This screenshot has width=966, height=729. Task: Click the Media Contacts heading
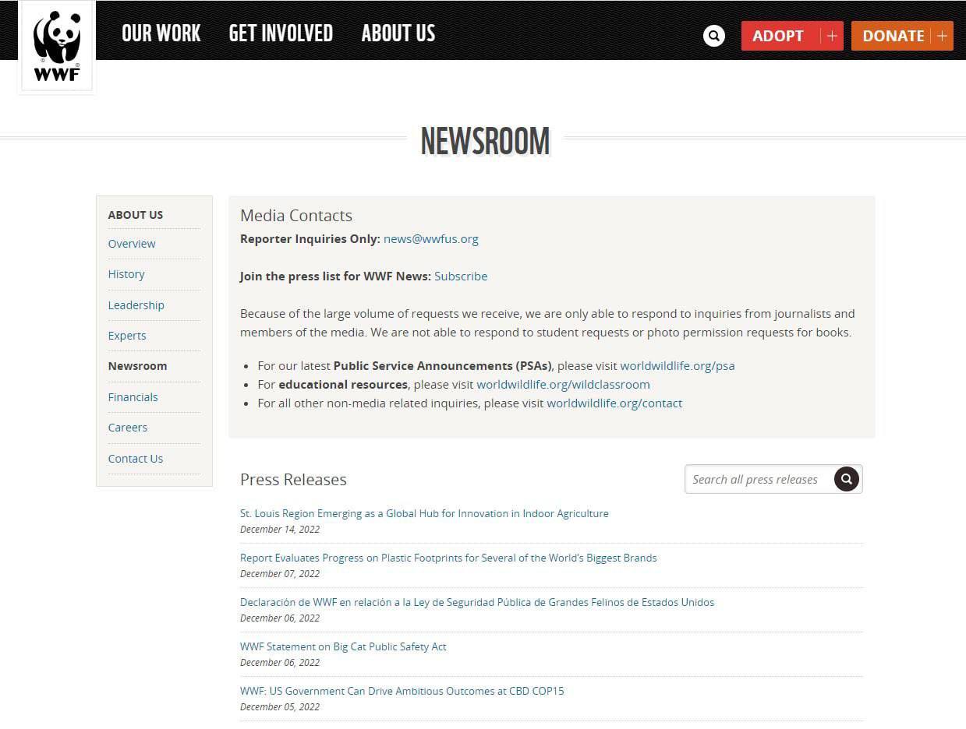coord(296,216)
